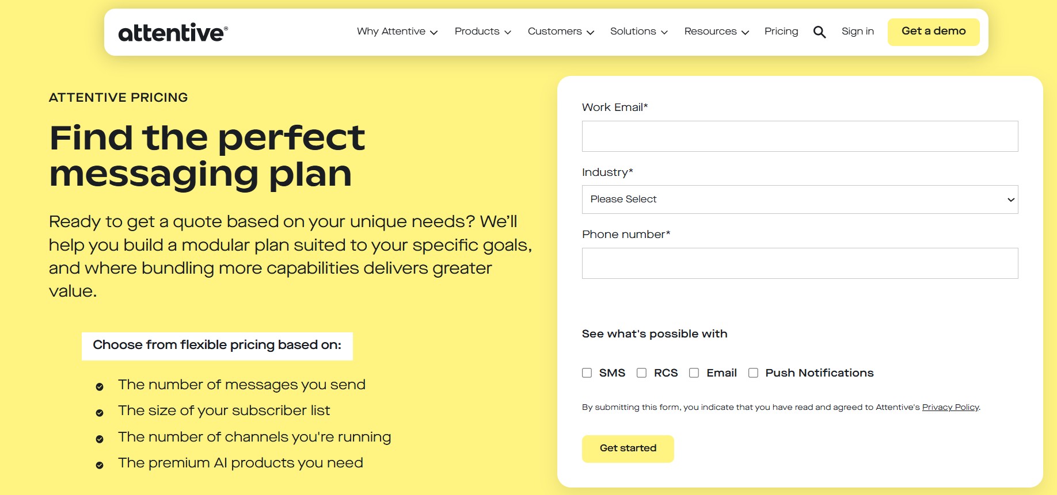
Task: Enable the Email checkbox
Action: (x=694, y=373)
